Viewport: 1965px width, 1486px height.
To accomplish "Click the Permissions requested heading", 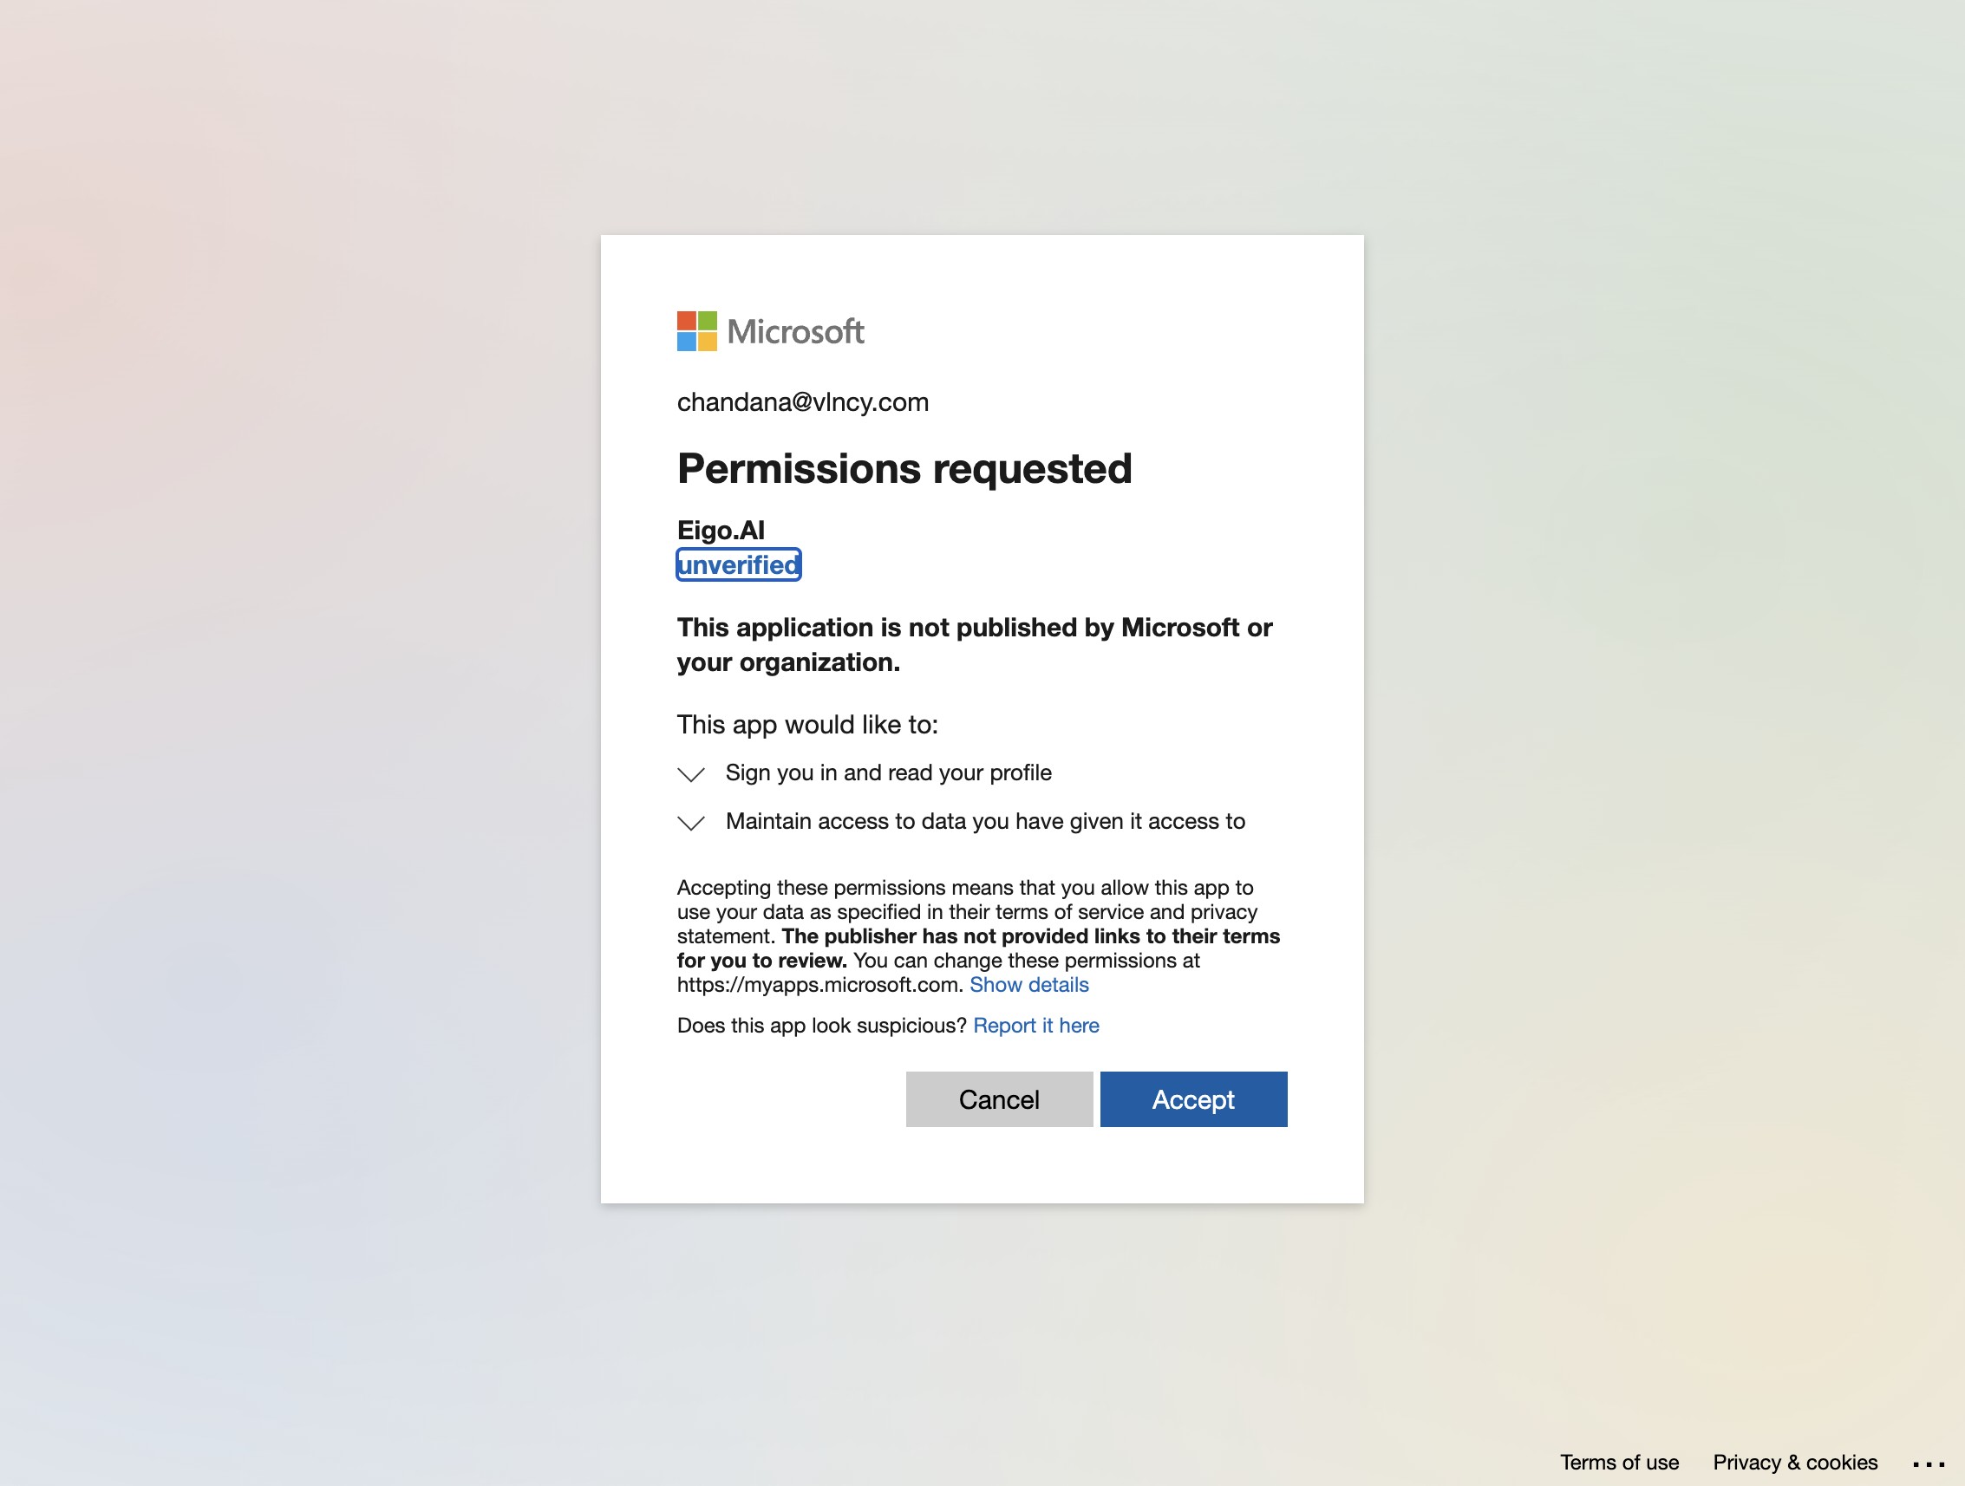I will coord(904,469).
